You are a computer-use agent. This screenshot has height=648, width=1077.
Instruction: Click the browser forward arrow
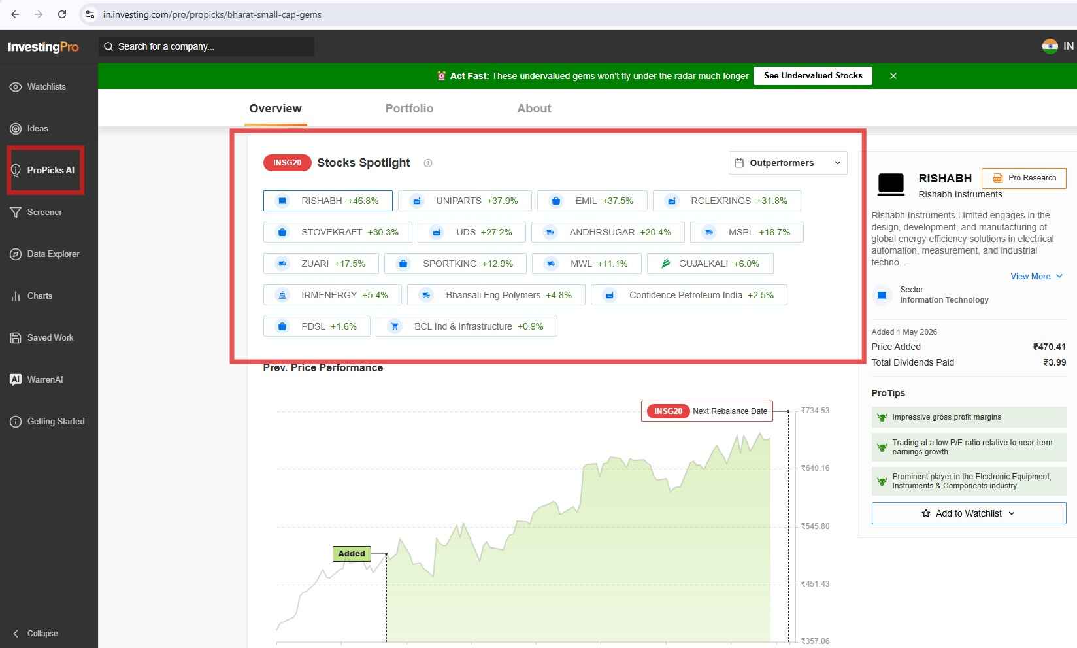[39, 14]
